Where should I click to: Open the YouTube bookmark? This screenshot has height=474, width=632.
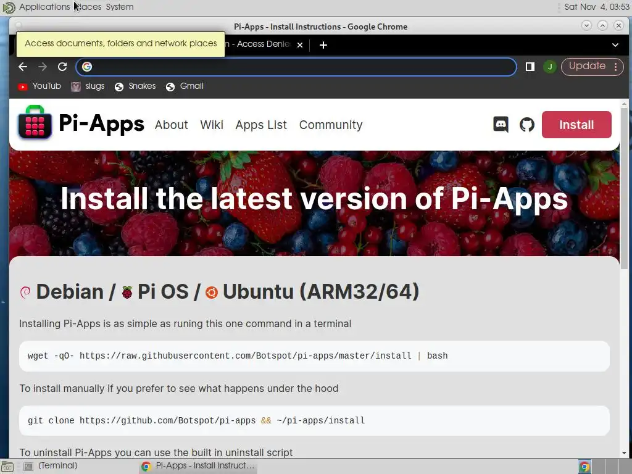(x=39, y=86)
